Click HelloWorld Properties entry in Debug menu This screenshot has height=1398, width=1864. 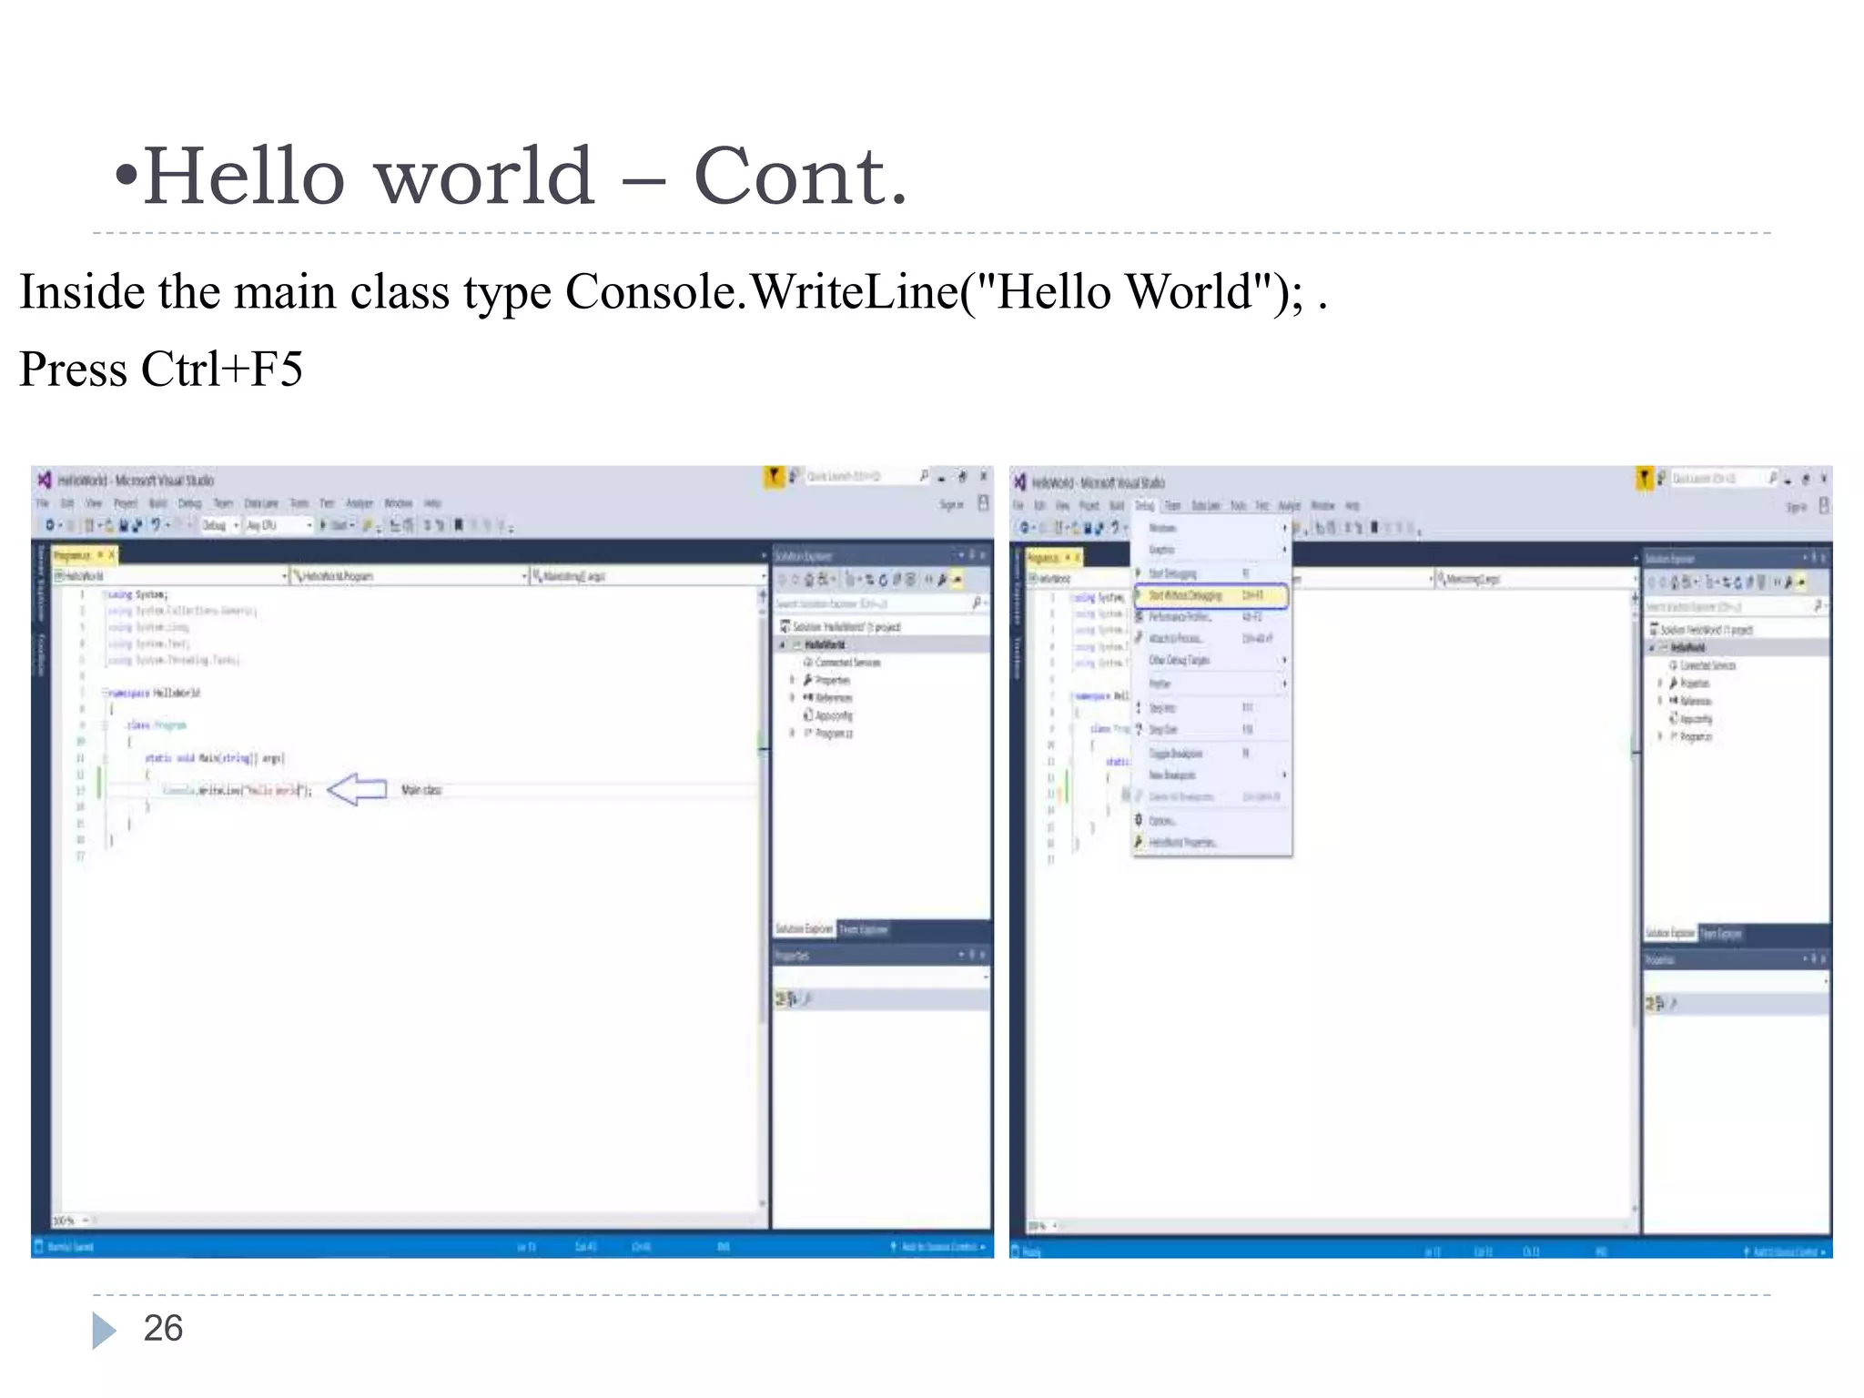(x=1180, y=843)
